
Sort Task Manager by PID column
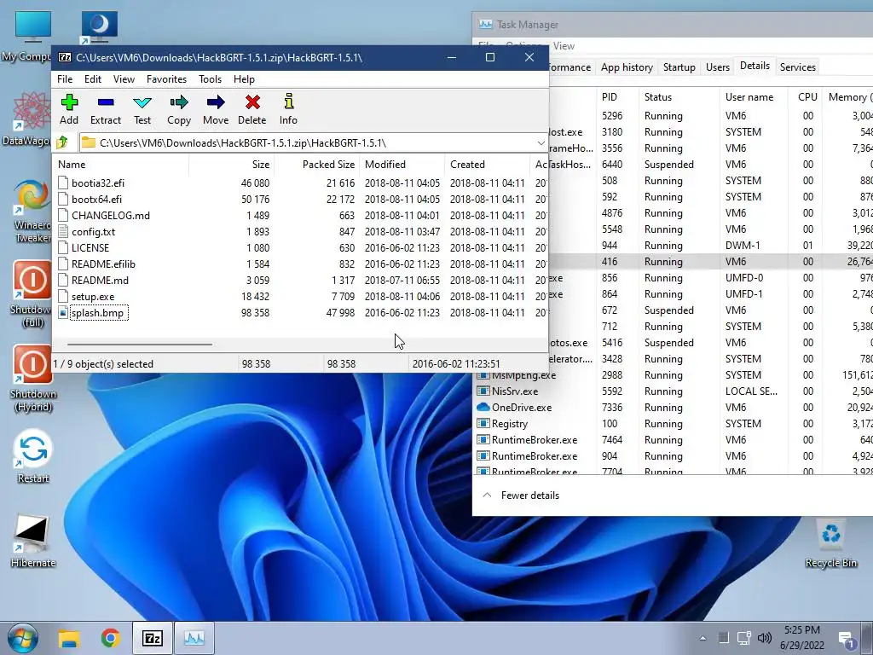617,97
